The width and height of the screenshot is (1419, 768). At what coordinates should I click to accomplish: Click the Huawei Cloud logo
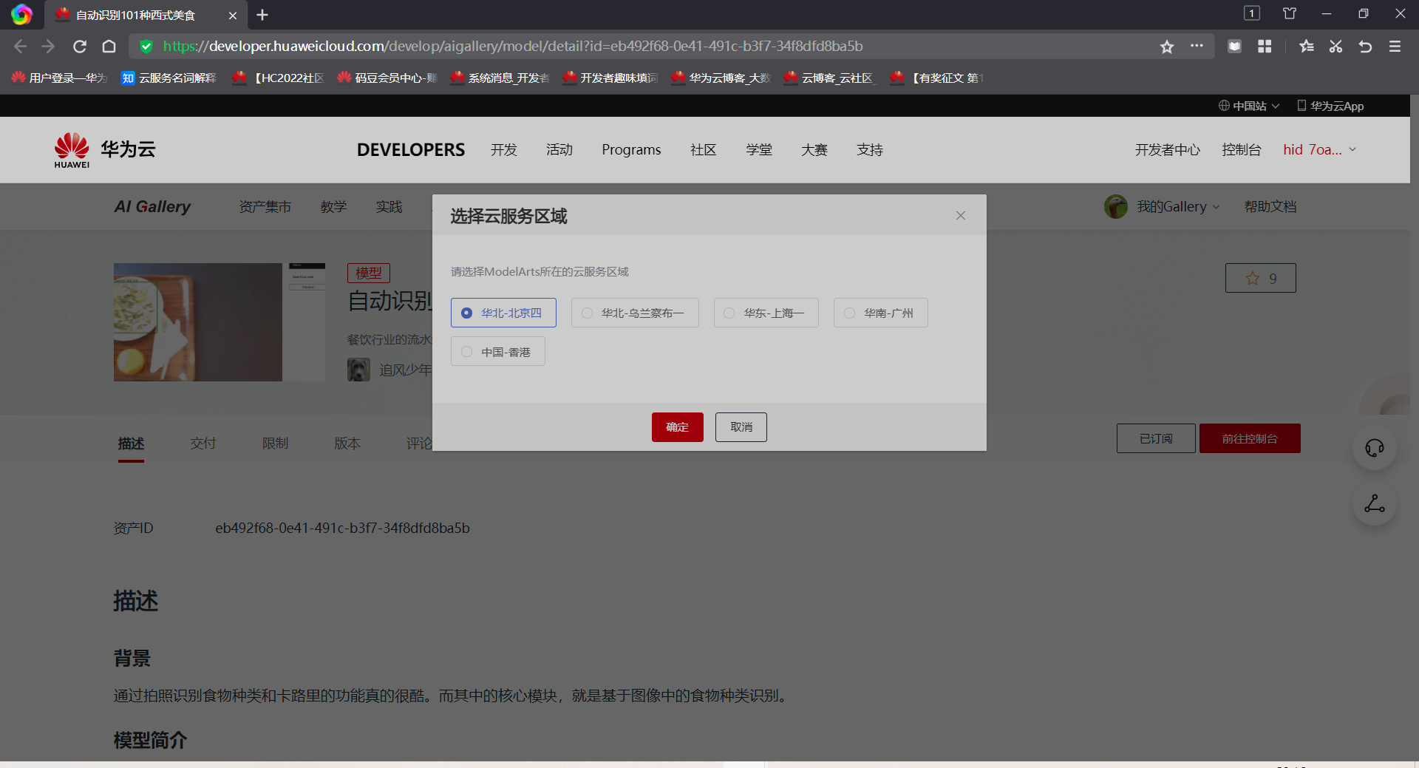click(x=105, y=149)
